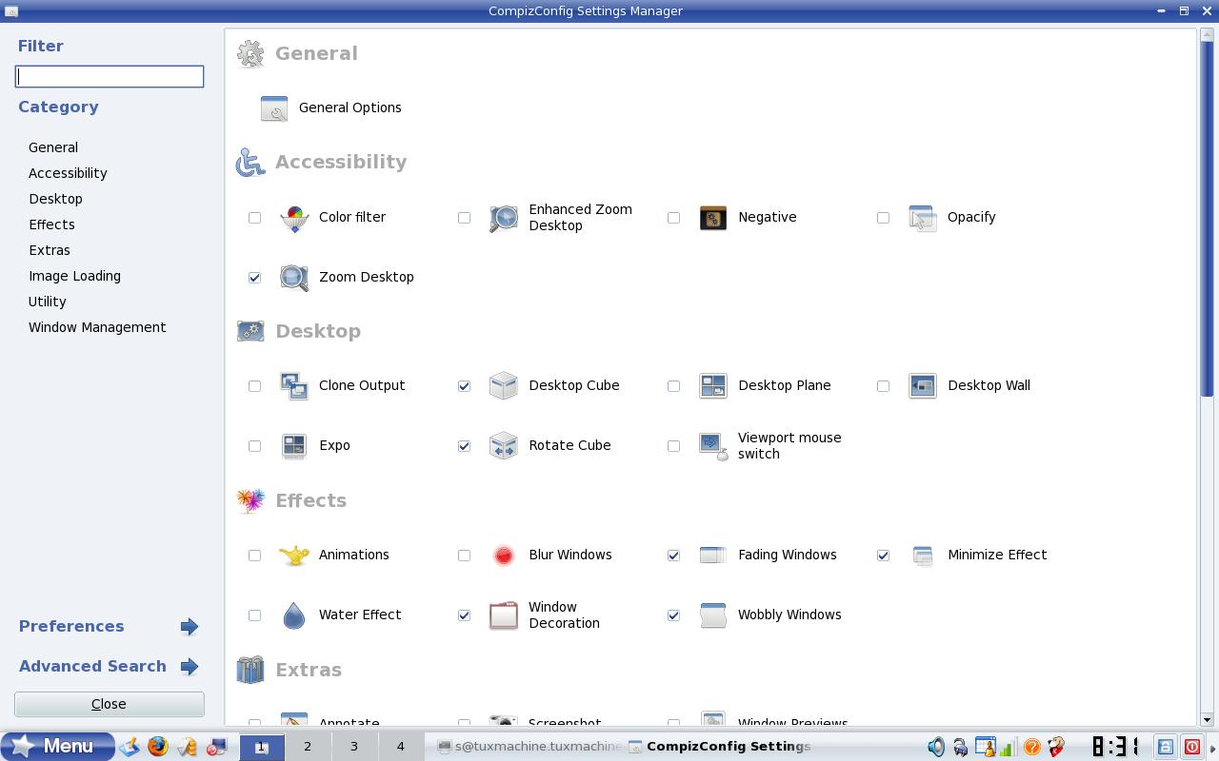1219x761 pixels.
Task: Enable the Expo checkbox
Action: pyautogui.click(x=254, y=446)
